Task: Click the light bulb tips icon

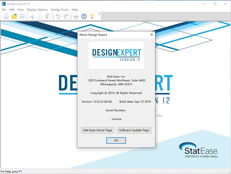Action: 92,16
